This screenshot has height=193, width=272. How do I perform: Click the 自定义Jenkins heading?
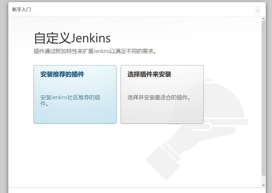[72, 38]
